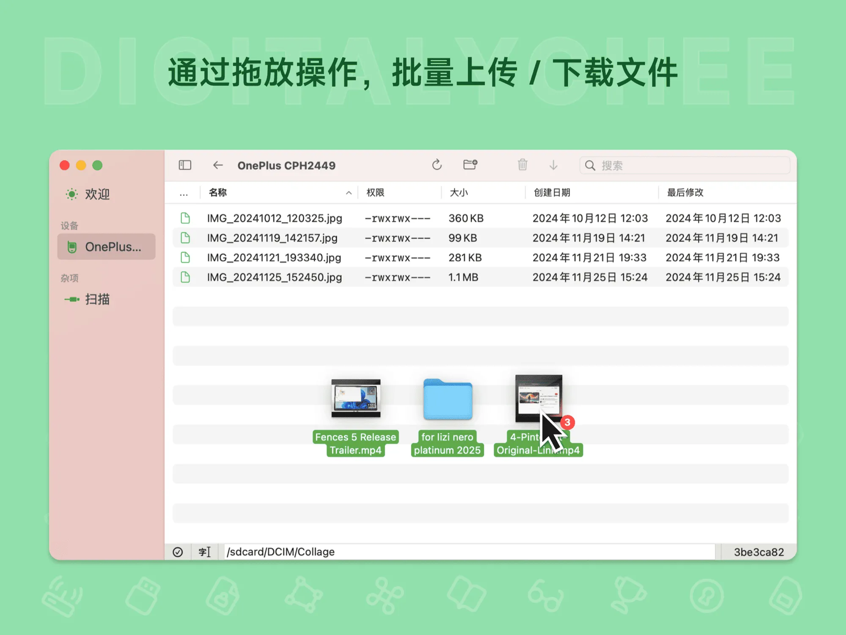
Task: Click the back arrow button
Action: (x=218, y=165)
